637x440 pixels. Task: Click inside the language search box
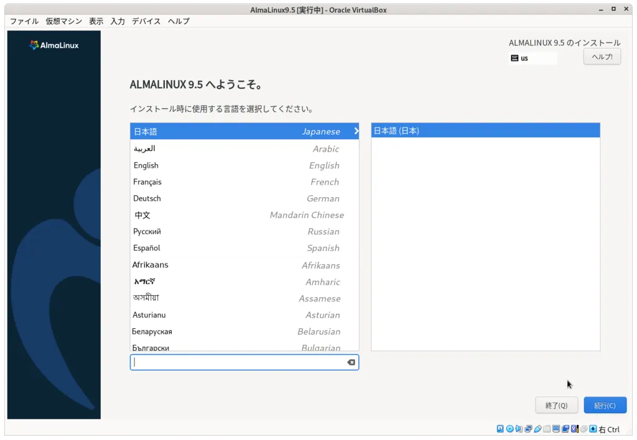(x=236, y=362)
